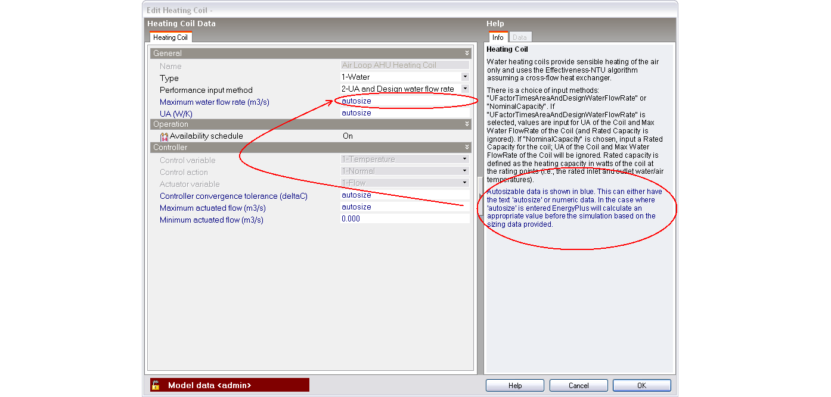Click the Controller convergence tolerance field
Viewport: 831px width, 397px height.
coord(404,195)
